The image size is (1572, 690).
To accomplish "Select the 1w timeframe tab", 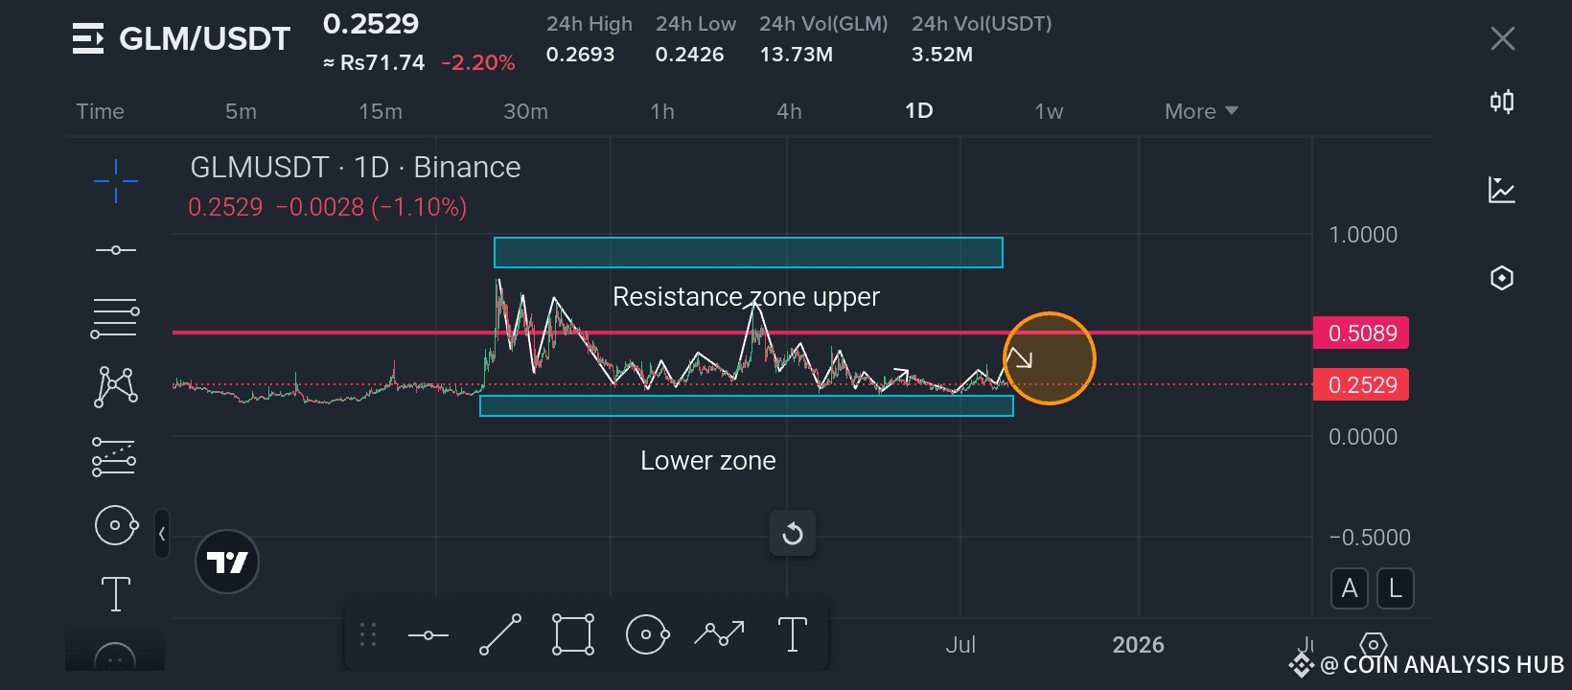I will click(1049, 111).
